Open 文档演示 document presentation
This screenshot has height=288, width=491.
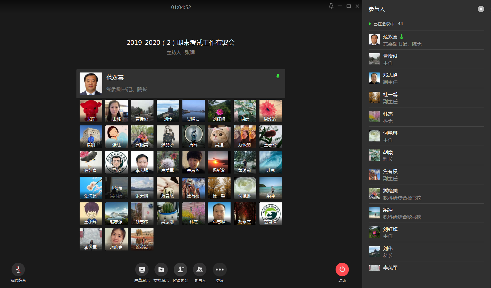[161, 270]
